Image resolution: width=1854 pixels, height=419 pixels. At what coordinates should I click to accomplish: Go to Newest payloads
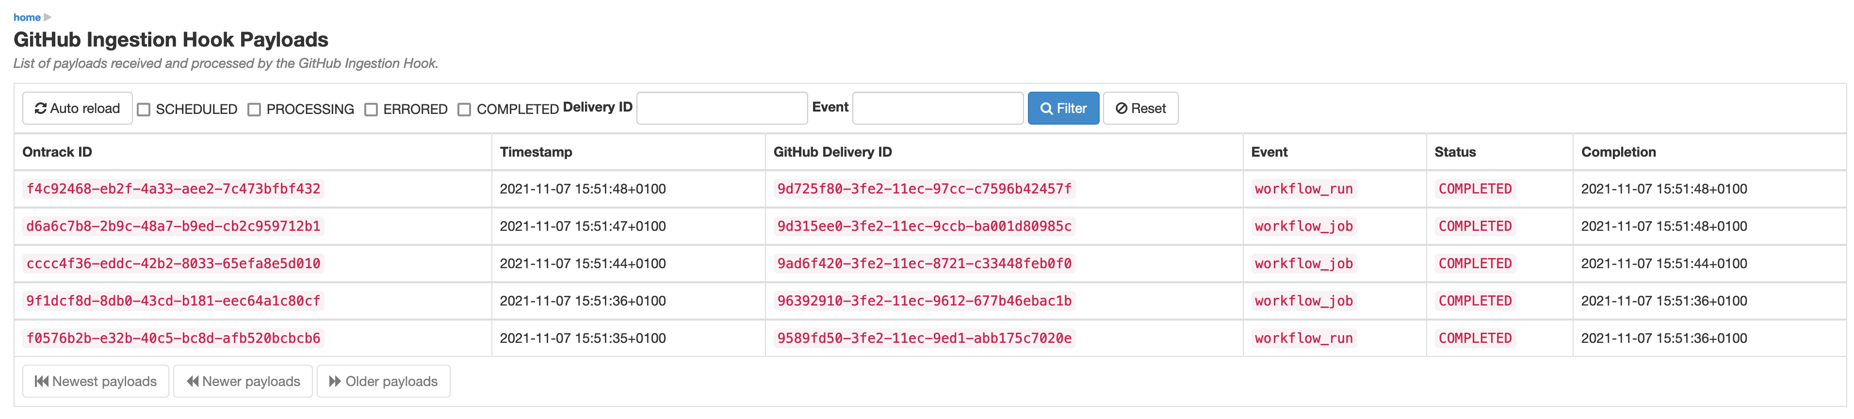click(x=96, y=381)
